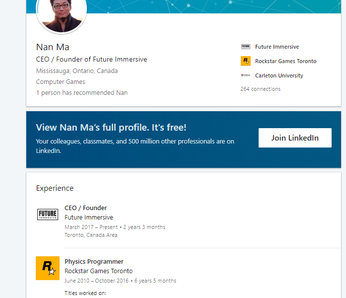Open the FUTURE Immersive logo in Experience section

click(48, 215)
